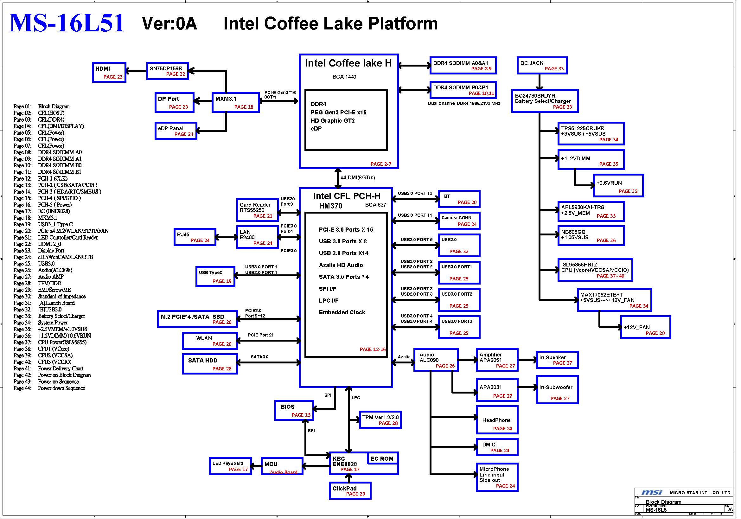Select the eDP Panal block
This screenshot has height=519, width=741.
pyautogui.click(x=176, y=131)
